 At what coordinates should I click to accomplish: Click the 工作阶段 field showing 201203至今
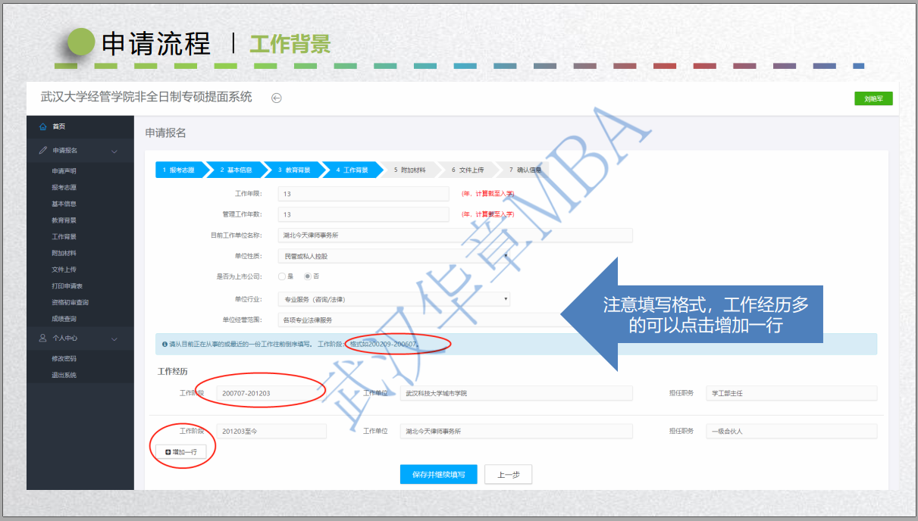pyautogui.click(x=271, y=431)
